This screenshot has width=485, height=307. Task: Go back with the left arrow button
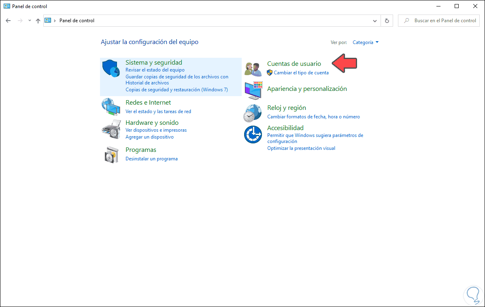(x=9, y=21)
